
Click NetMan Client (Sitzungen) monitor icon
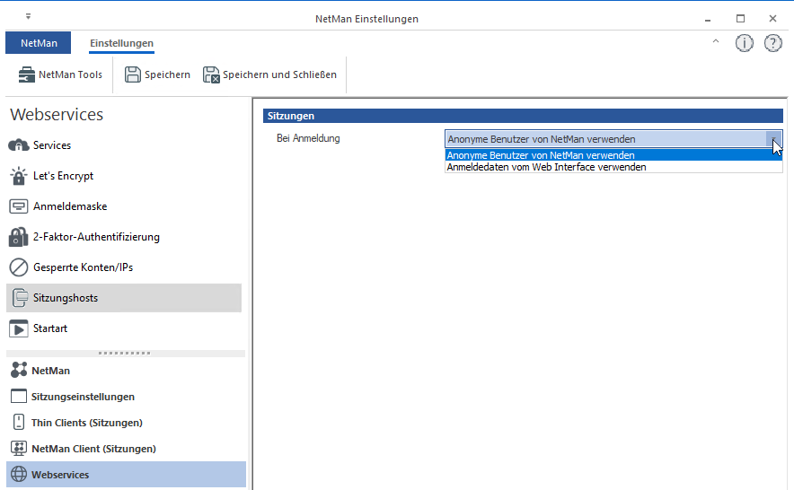(x=19, y=449)
